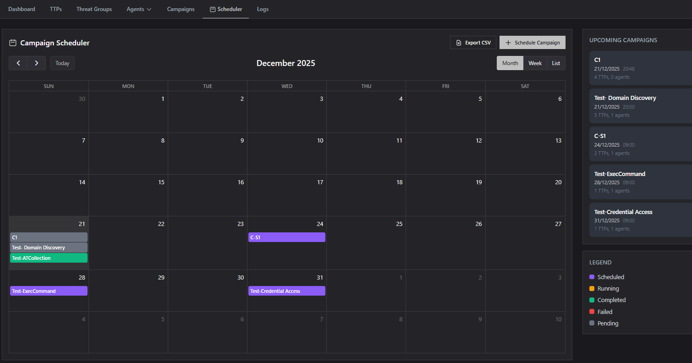Click the calendar icon beside Campaign Scheduler heading

point(13,42)
